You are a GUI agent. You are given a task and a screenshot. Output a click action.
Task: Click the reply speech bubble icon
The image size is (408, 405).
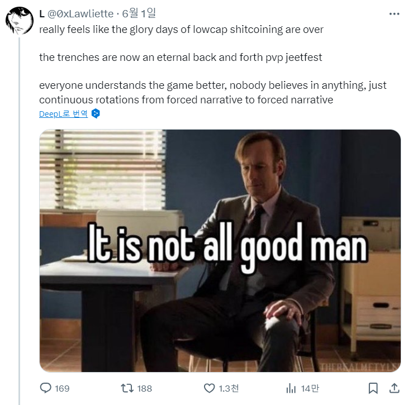46,388
